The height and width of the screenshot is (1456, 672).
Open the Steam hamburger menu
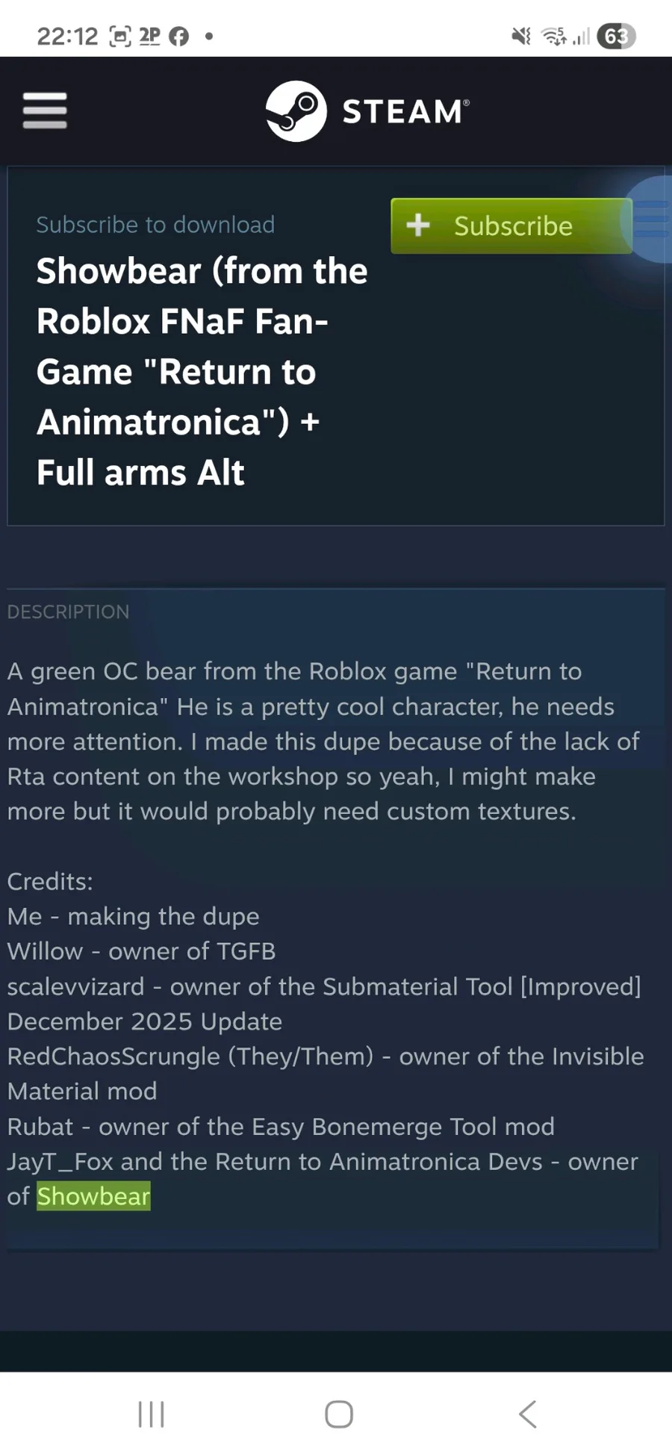(45, 111)
